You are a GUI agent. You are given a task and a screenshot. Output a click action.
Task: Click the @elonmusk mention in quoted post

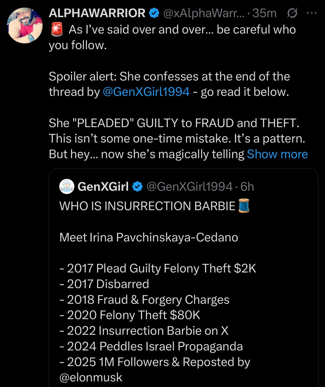tap(91, 377)
